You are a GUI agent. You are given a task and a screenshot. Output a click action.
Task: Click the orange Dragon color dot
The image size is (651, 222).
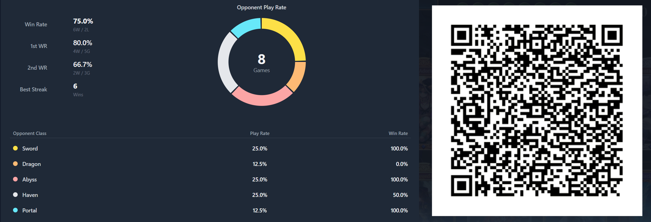15,164
